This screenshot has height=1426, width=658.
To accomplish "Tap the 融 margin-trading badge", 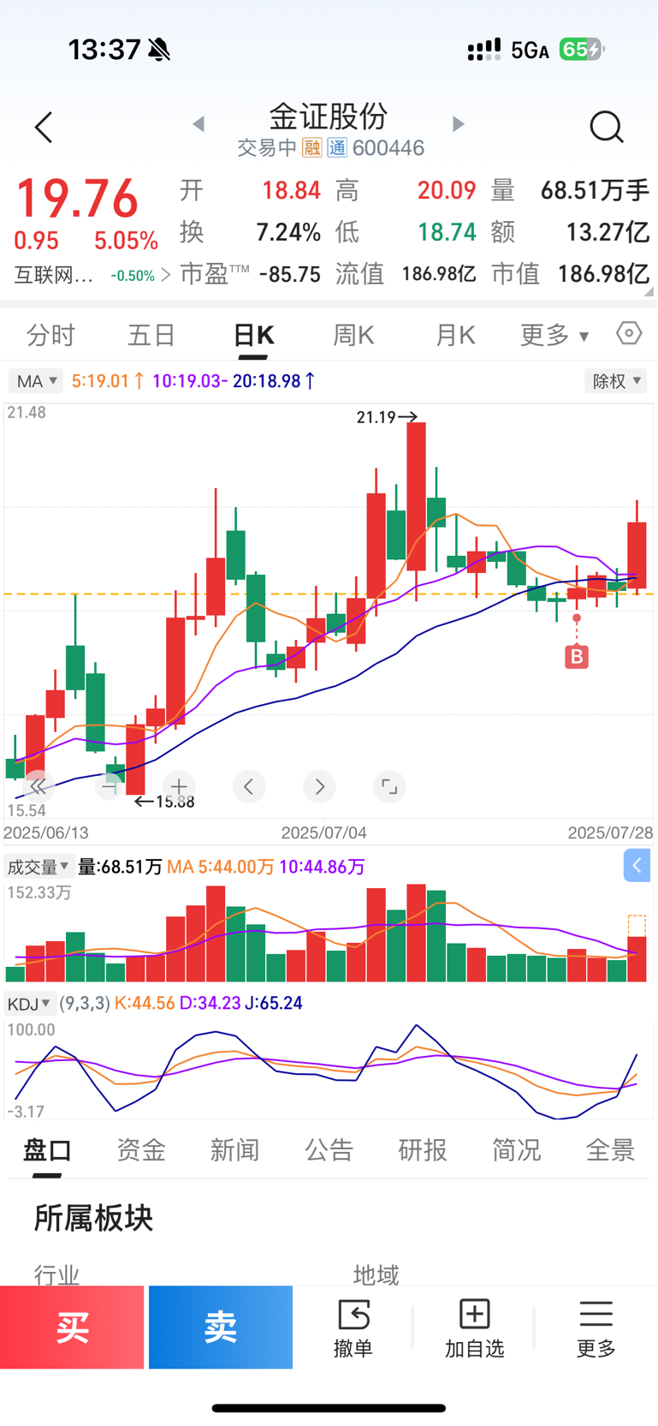I will 312,148.
